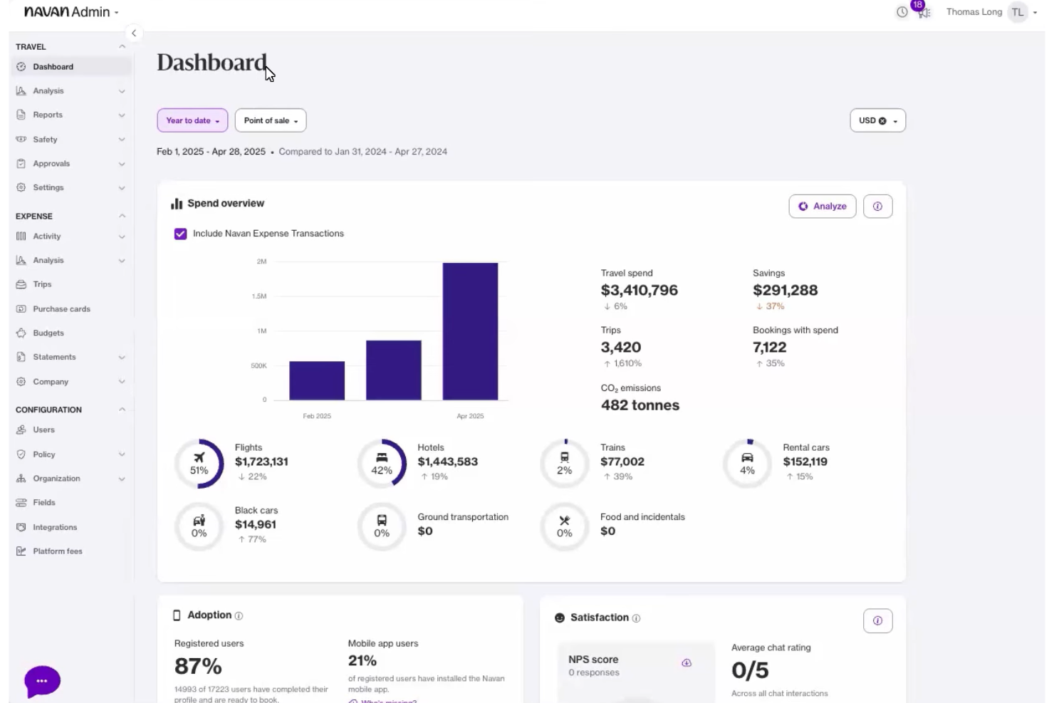Open the Spend overview info tooltip icon
Screen dimensions: 1054x703
point(877,206)
